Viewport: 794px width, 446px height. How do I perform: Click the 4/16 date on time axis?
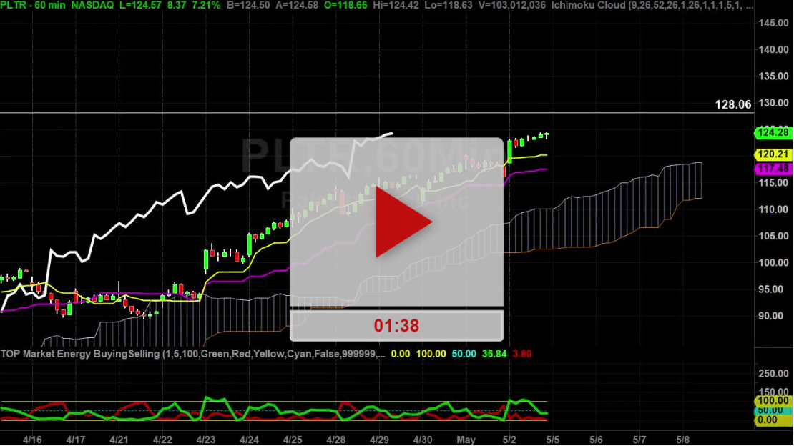[x=32, y=440]
